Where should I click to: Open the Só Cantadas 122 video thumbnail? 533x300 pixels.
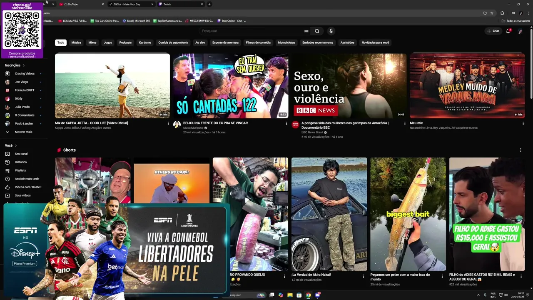pyautogui.click(x=231, y=86)
